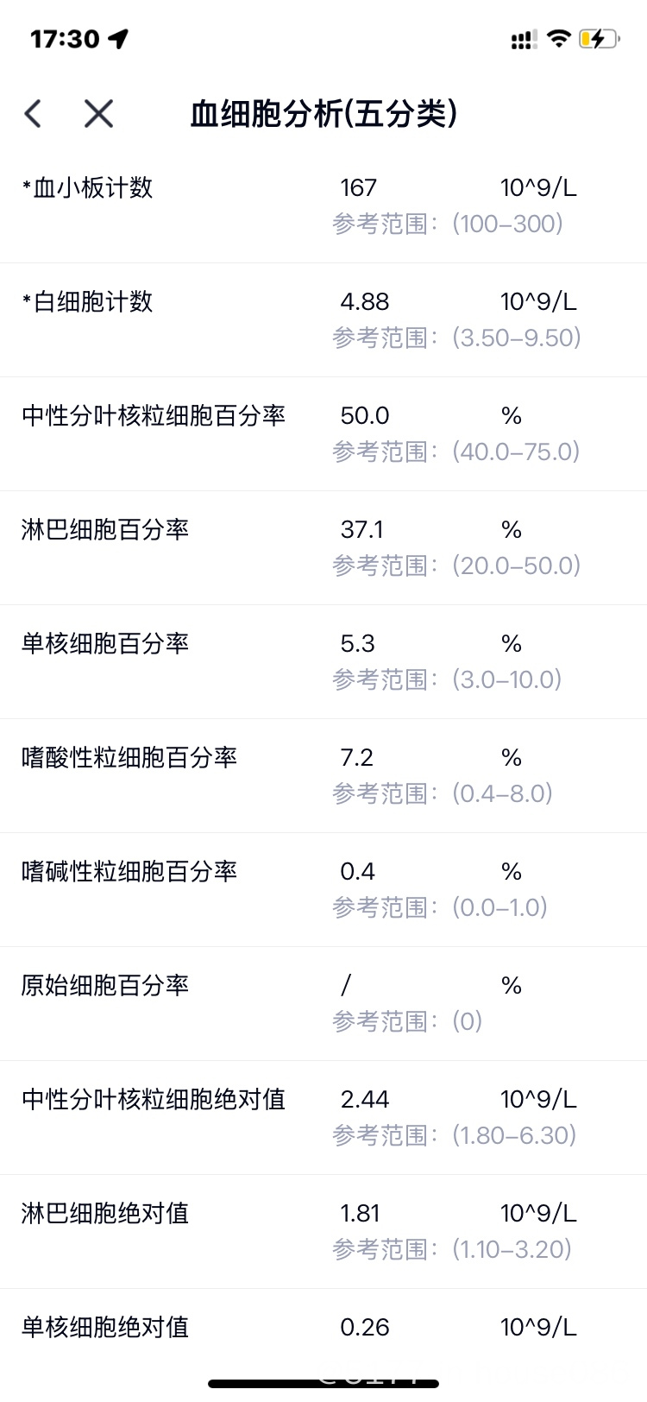Tap the 单核细胞绝对值 label
This screenshot has height=1402, width=647.
coord(105,1327)
